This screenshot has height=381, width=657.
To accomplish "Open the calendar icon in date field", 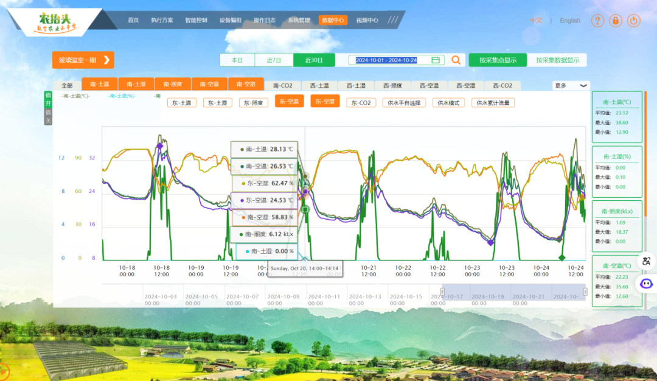I will [436, 60].
